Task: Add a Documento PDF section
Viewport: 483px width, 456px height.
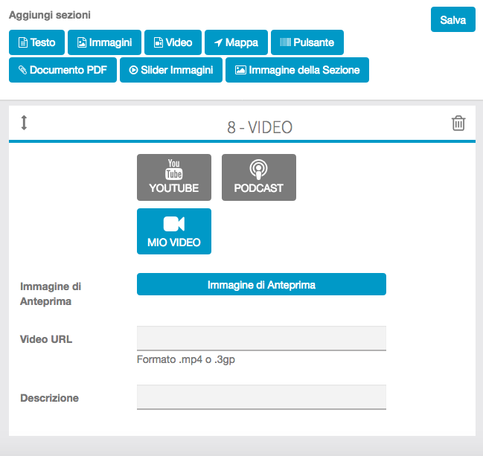Action: pyautogui.click(x=63, y=70)
